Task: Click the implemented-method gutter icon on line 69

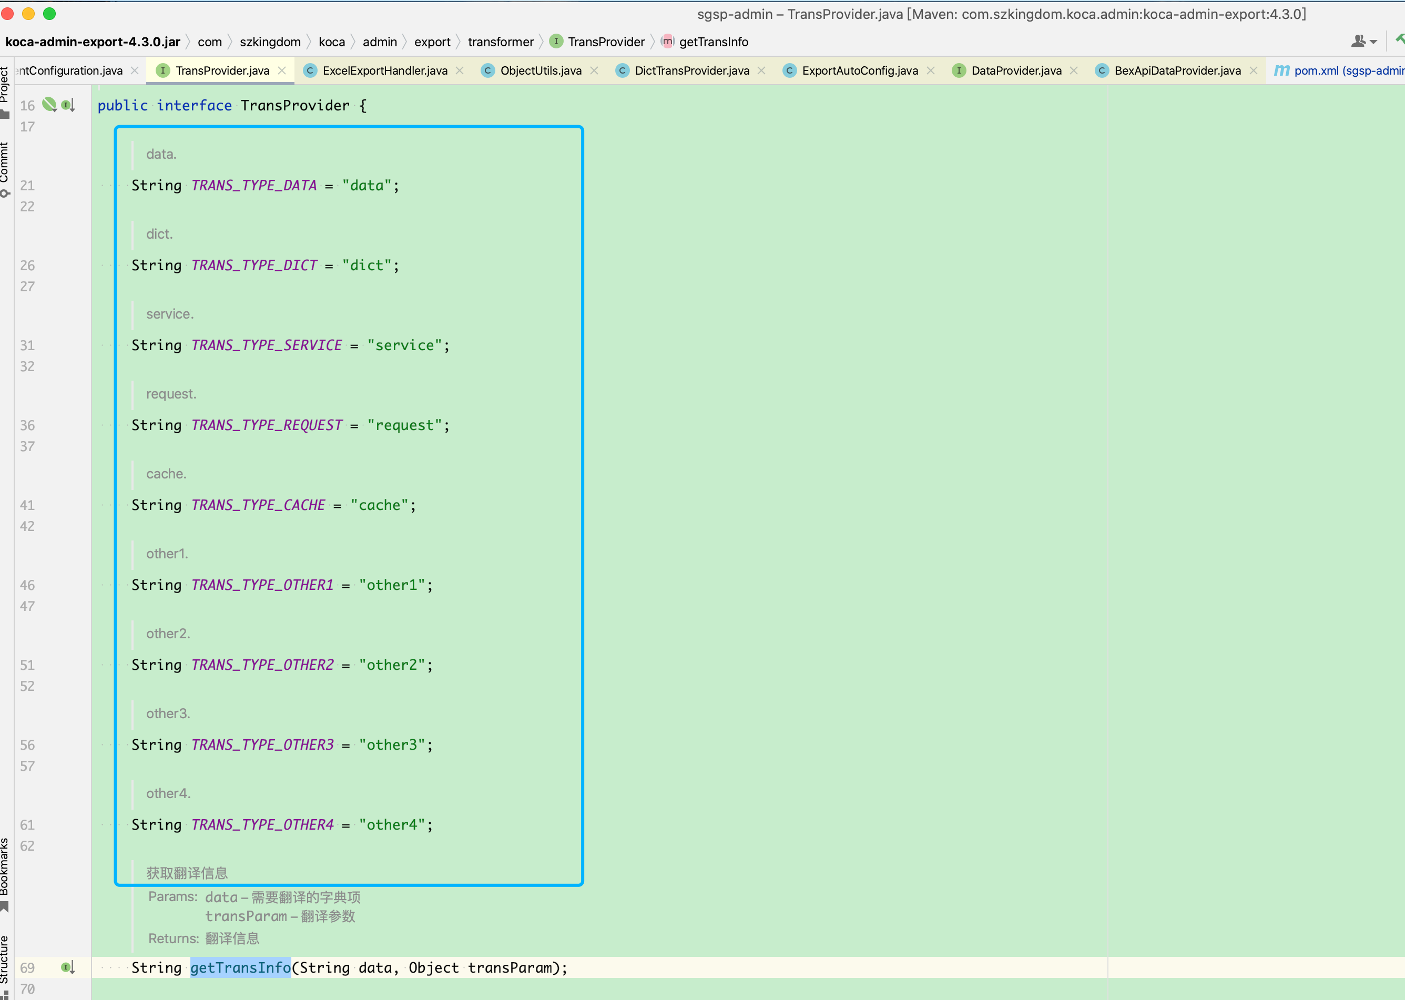Action: click(68, 967)
